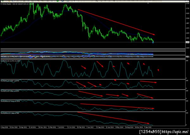Image resolution: width=190 pixels, height=135 pixels.
Task: Open the triangle menu beside GOLD,Weekly title
Action: (1, 4)
